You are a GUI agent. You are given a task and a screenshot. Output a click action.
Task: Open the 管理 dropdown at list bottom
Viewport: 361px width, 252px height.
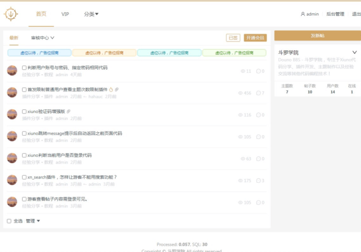pos(33,221)
